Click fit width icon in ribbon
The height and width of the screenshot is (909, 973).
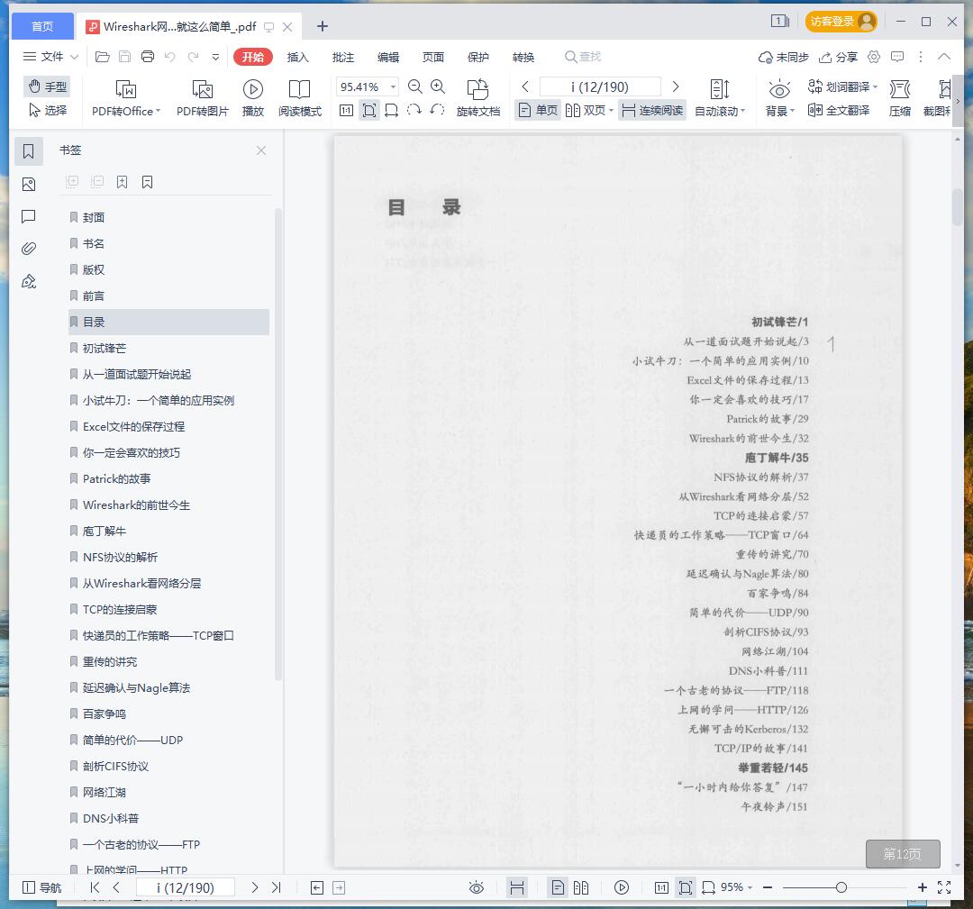tap(392, 111)
